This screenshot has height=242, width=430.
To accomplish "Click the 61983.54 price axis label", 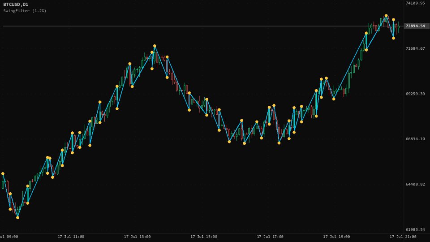I will [x=415, y=229].
